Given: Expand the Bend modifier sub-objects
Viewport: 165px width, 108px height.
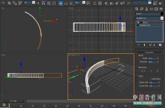Looking at the screenshot, I should click(141, 23).
